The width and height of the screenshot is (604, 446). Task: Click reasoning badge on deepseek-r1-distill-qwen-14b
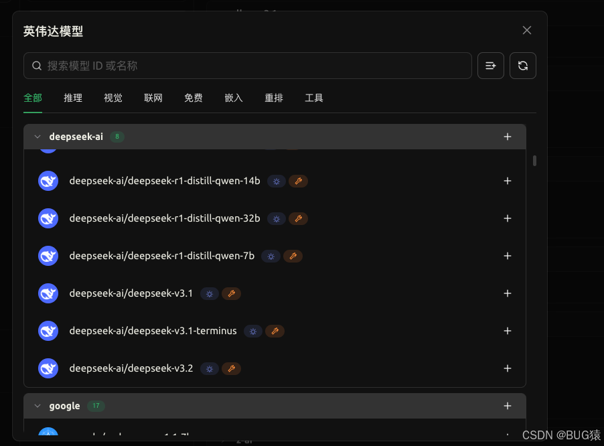point(276,181)
